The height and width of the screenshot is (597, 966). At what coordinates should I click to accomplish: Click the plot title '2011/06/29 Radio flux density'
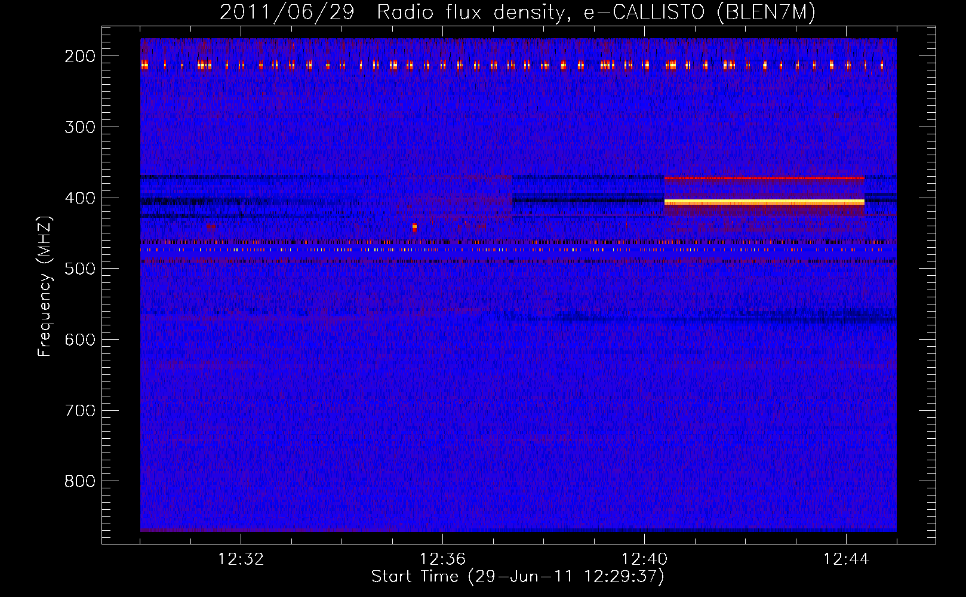(x=517, y=12)
